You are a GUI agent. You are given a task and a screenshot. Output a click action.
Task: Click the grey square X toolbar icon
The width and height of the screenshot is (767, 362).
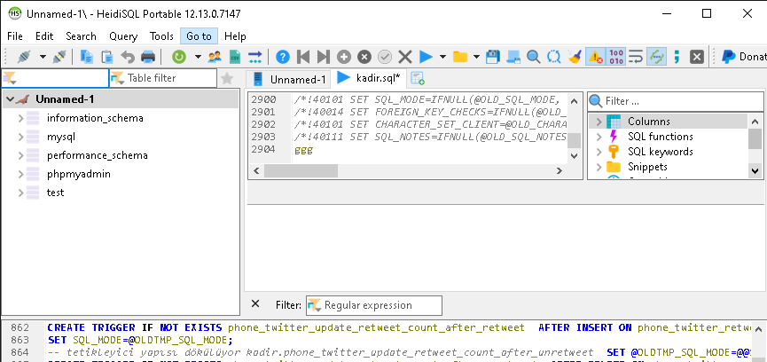coord(697,57)
